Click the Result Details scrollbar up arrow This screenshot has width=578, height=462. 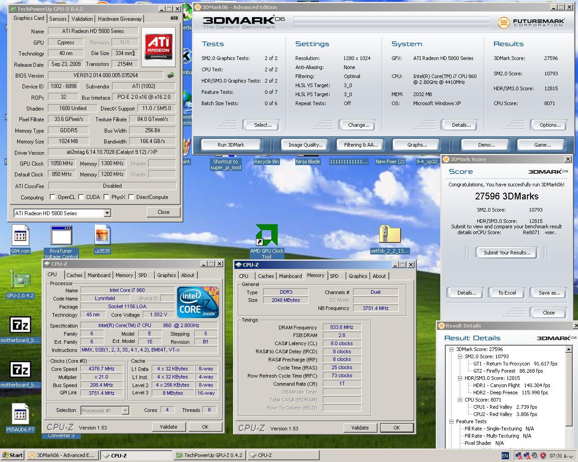point(569,349)
